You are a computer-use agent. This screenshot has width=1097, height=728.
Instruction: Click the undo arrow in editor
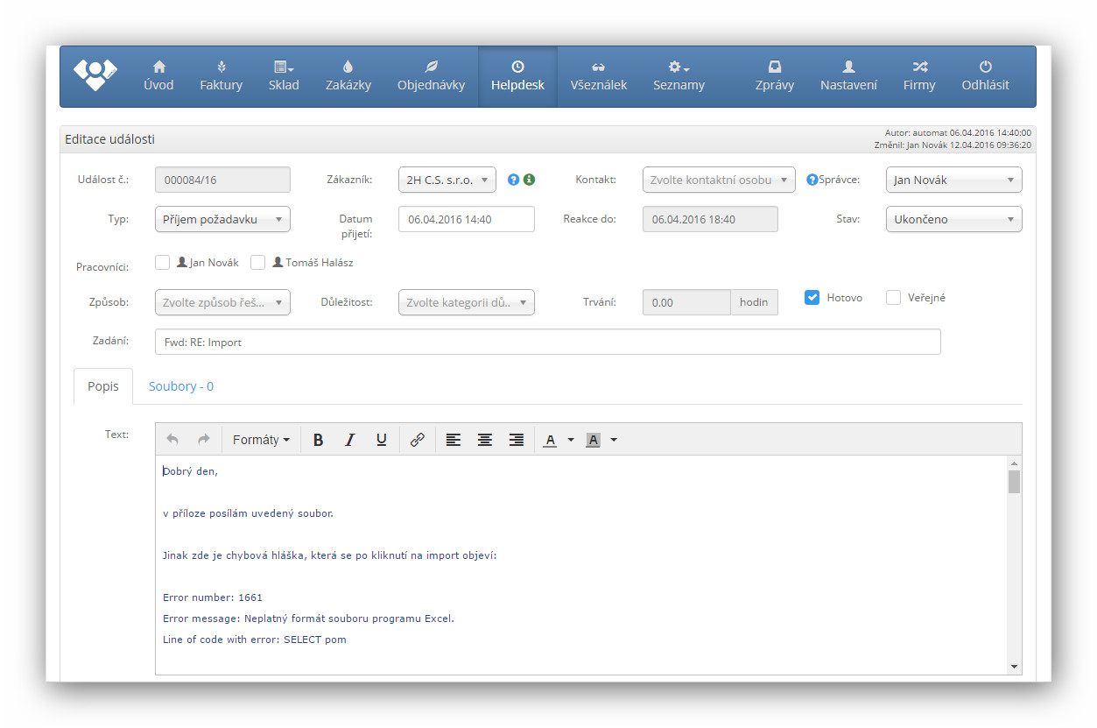point(172,440)
